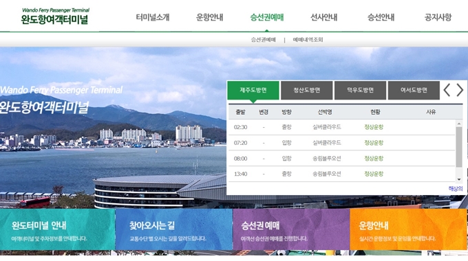Click the 07:20 departure time
The image size is (468, 261).
click(x=240, y=143)
